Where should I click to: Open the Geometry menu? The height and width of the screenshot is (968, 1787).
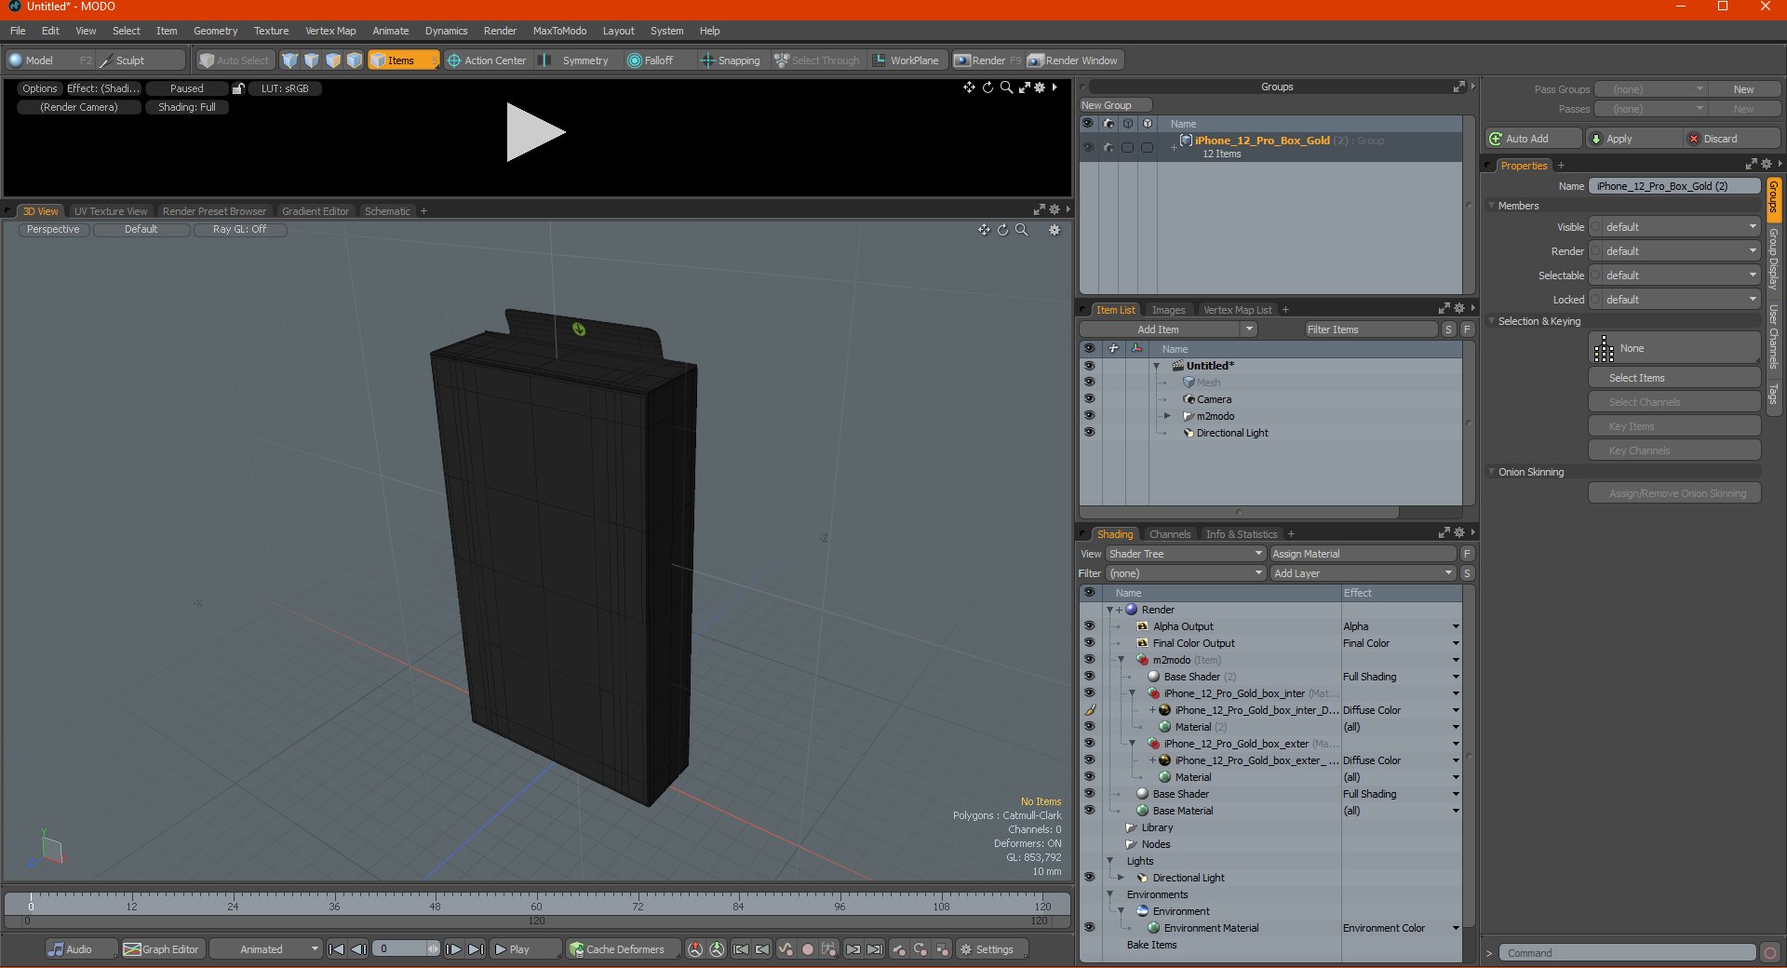215,31
